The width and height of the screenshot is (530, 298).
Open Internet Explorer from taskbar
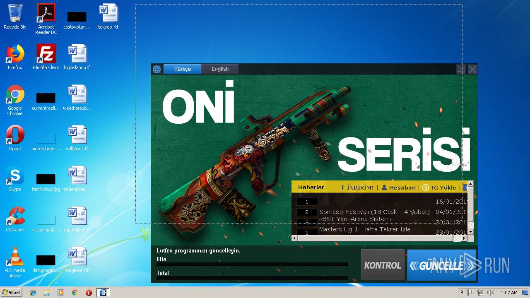coord(33,293)
